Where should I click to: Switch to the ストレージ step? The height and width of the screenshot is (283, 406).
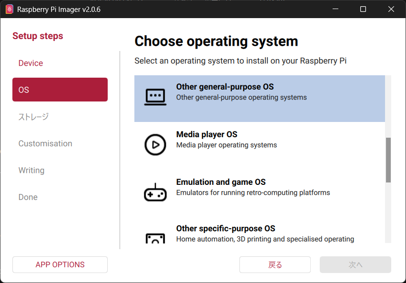pyautogui.click(x=33, y=117)
